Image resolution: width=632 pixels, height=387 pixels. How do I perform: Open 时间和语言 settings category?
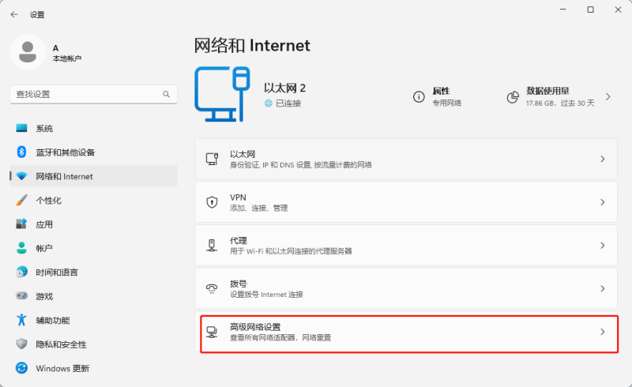(93, 272)
